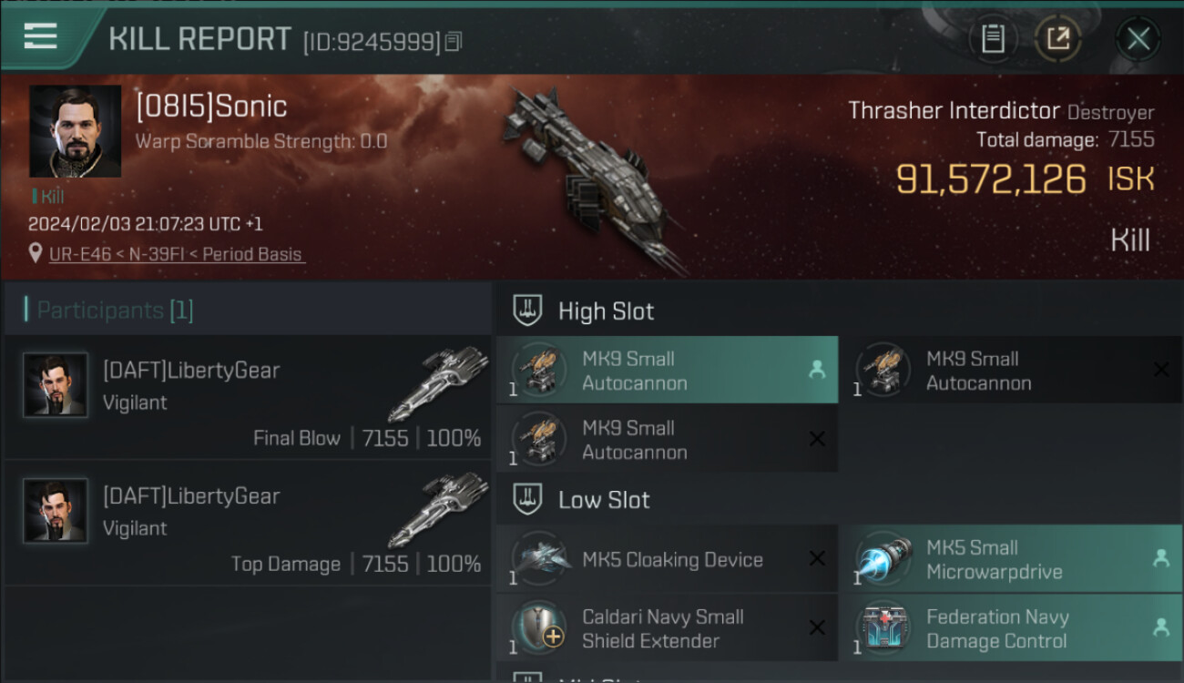This screenshot has width=1184, height=683.
Task: Copy the kill report ID icon
Action: 454,41
